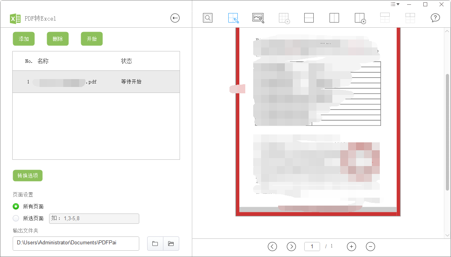The width and height of the screenshot is (451, 257).
Task: Zoom in with the plus control
Action: [351, 246]
